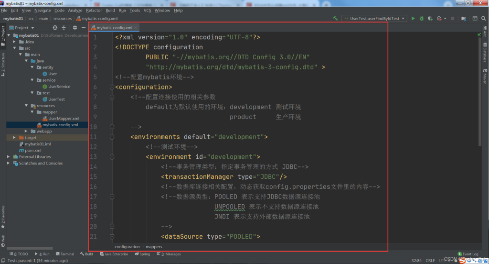This screenshot has height=264, width=489.
Task: Click the green inspection checkmark indicator
Action: 479,34
